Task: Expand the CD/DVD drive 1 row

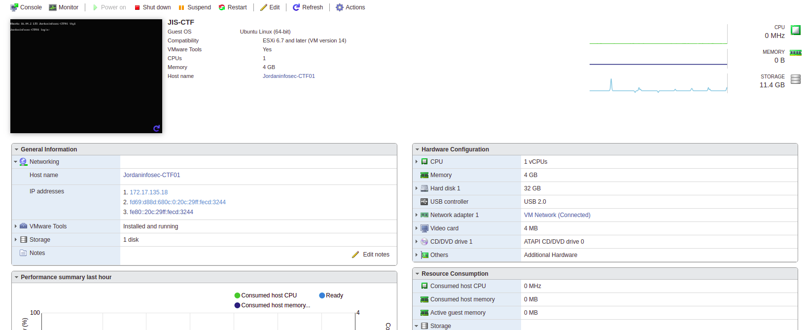Action: click(417, 242)
